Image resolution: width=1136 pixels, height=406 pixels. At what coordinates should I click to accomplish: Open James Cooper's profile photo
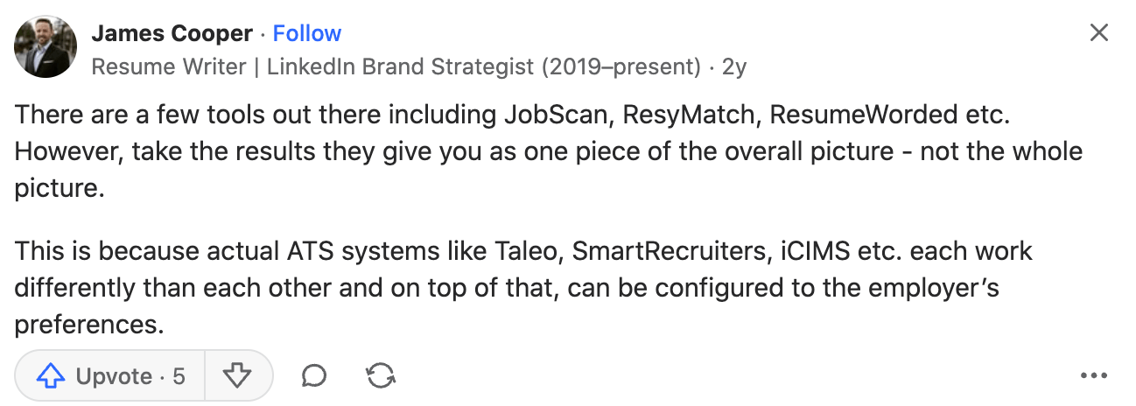(46, 47)
